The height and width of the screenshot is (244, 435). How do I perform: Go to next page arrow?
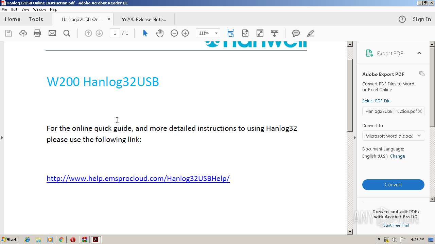[x=99, y=33]
